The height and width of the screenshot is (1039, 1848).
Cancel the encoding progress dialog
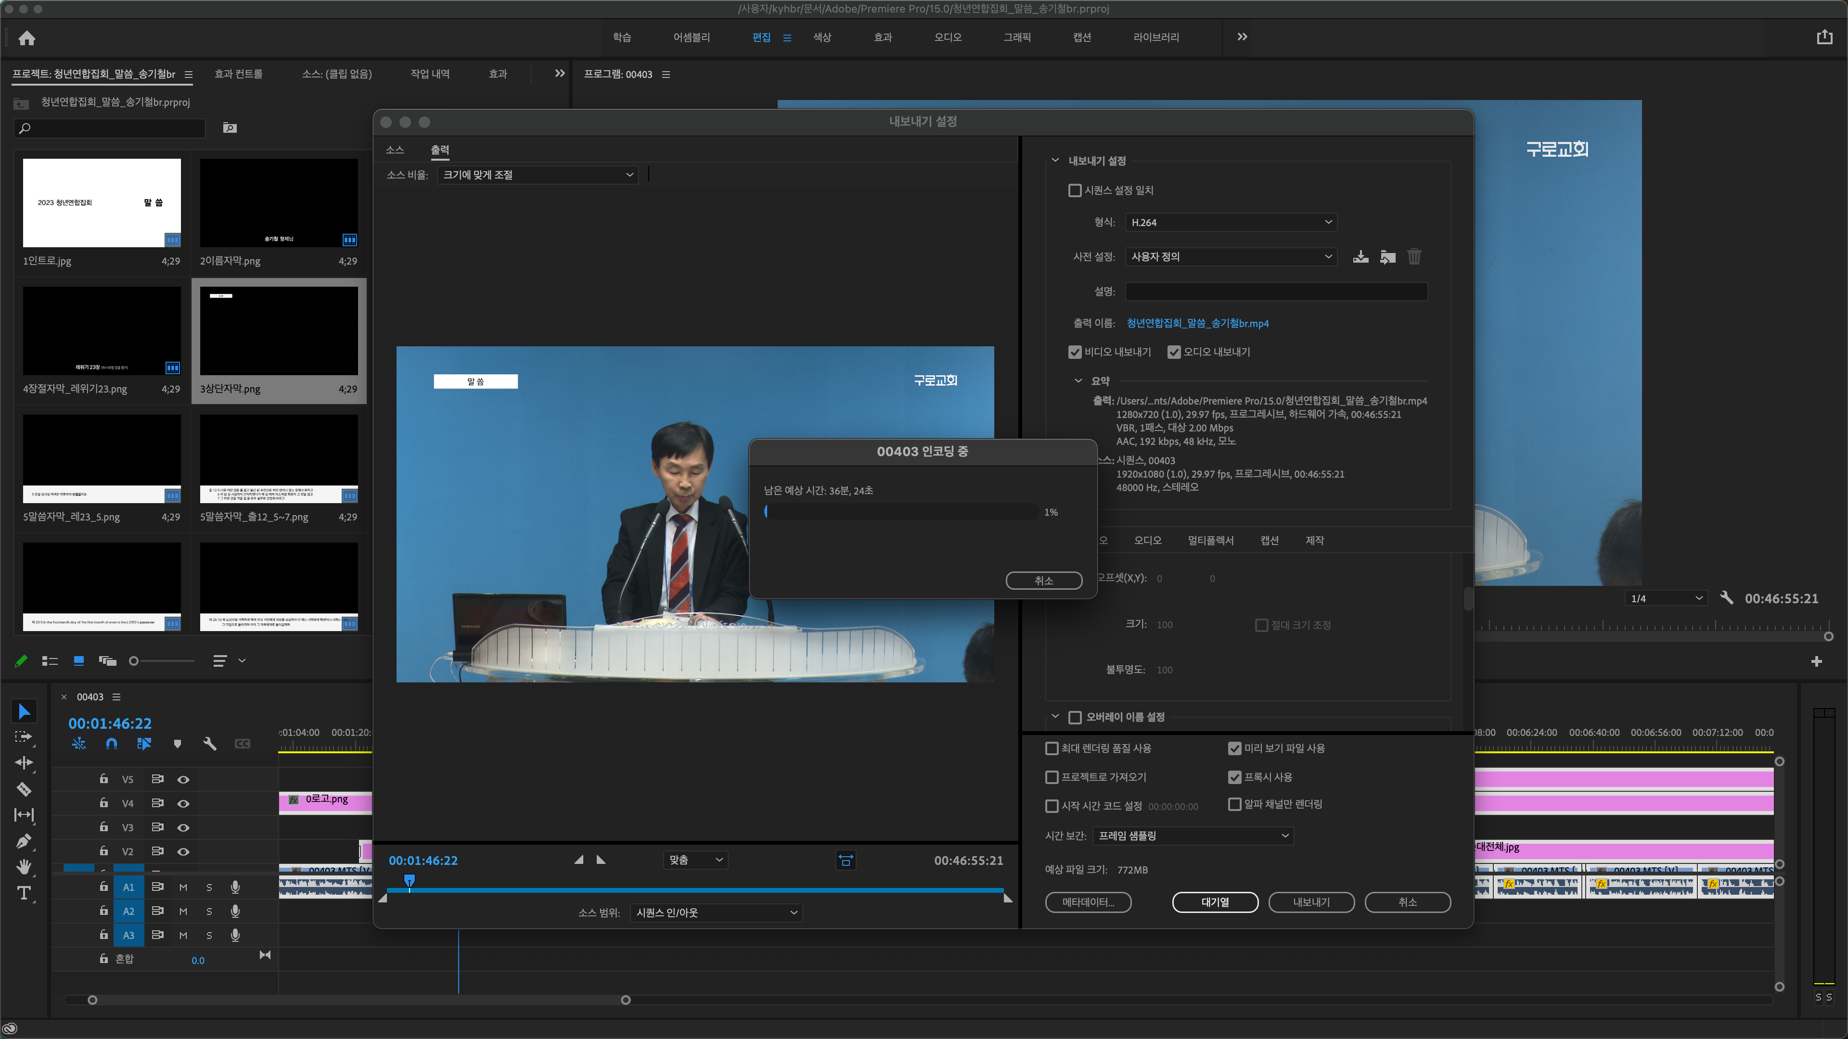pyautogui.click(x=1044, y=581)
